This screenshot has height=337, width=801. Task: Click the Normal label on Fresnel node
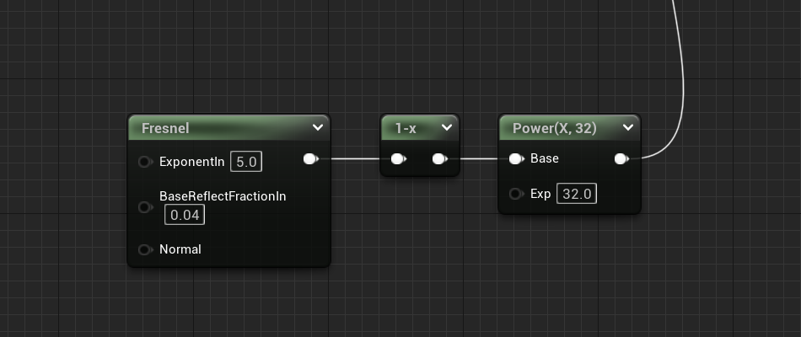point(180,249)
